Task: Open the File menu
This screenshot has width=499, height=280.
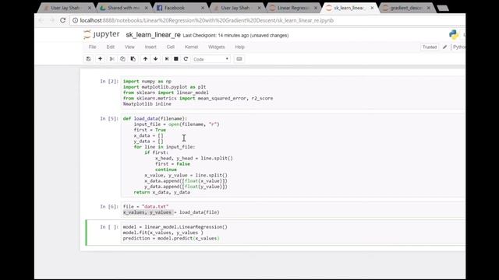Action: 92,47
